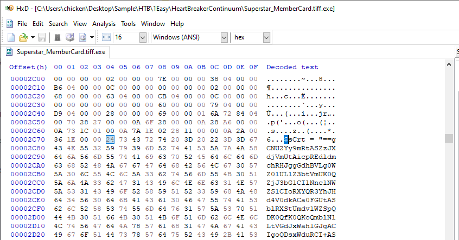Viewport: 459px width, 240px height.
Task: Click the New file icon
Action: tap(11, 37)
